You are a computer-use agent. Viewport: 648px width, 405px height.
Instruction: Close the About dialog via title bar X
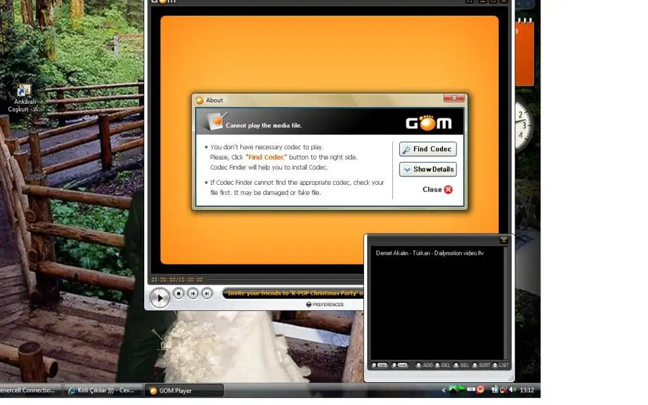tap(454, 98)
